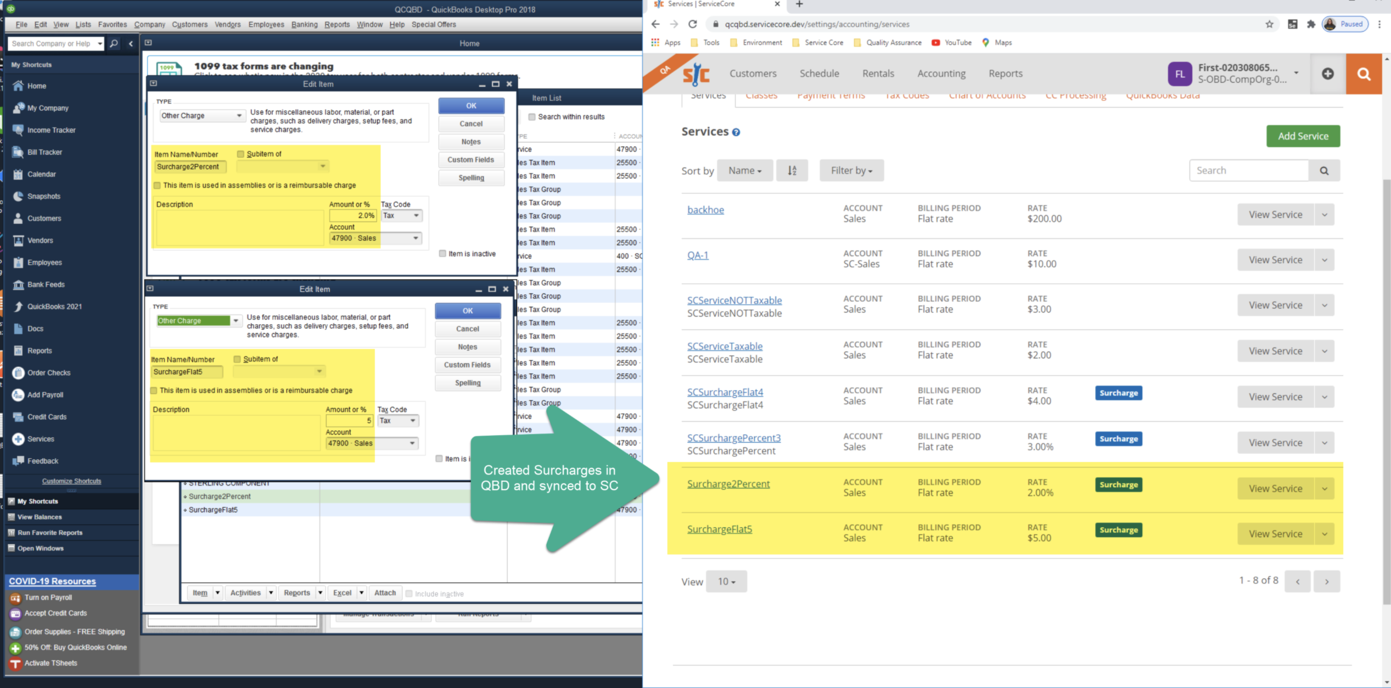Open the ServiceCore Schedule nav tab
Screen dimensions: 1391x688
click(819, 74)
